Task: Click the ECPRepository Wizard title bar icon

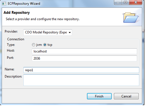Action: pyautogui.click(x=4, y=4)
